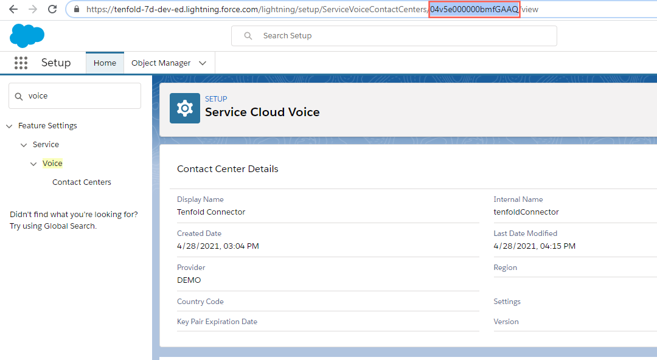Click the Setup gear icon beside title
The image size is (657, 360).
point(184,108)
